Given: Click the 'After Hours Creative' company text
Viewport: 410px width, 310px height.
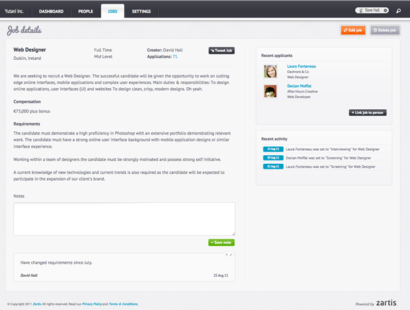Looking at the screenshot, I should 302,92.
